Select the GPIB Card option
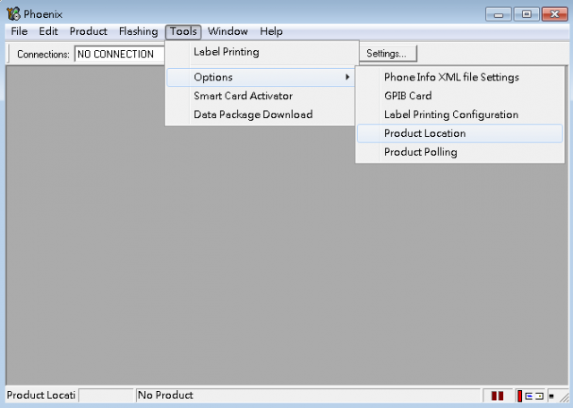Screen dimensions: 573x408 (x=459, y=96)
